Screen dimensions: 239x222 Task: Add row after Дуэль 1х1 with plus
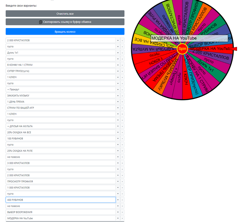(118, 53)
